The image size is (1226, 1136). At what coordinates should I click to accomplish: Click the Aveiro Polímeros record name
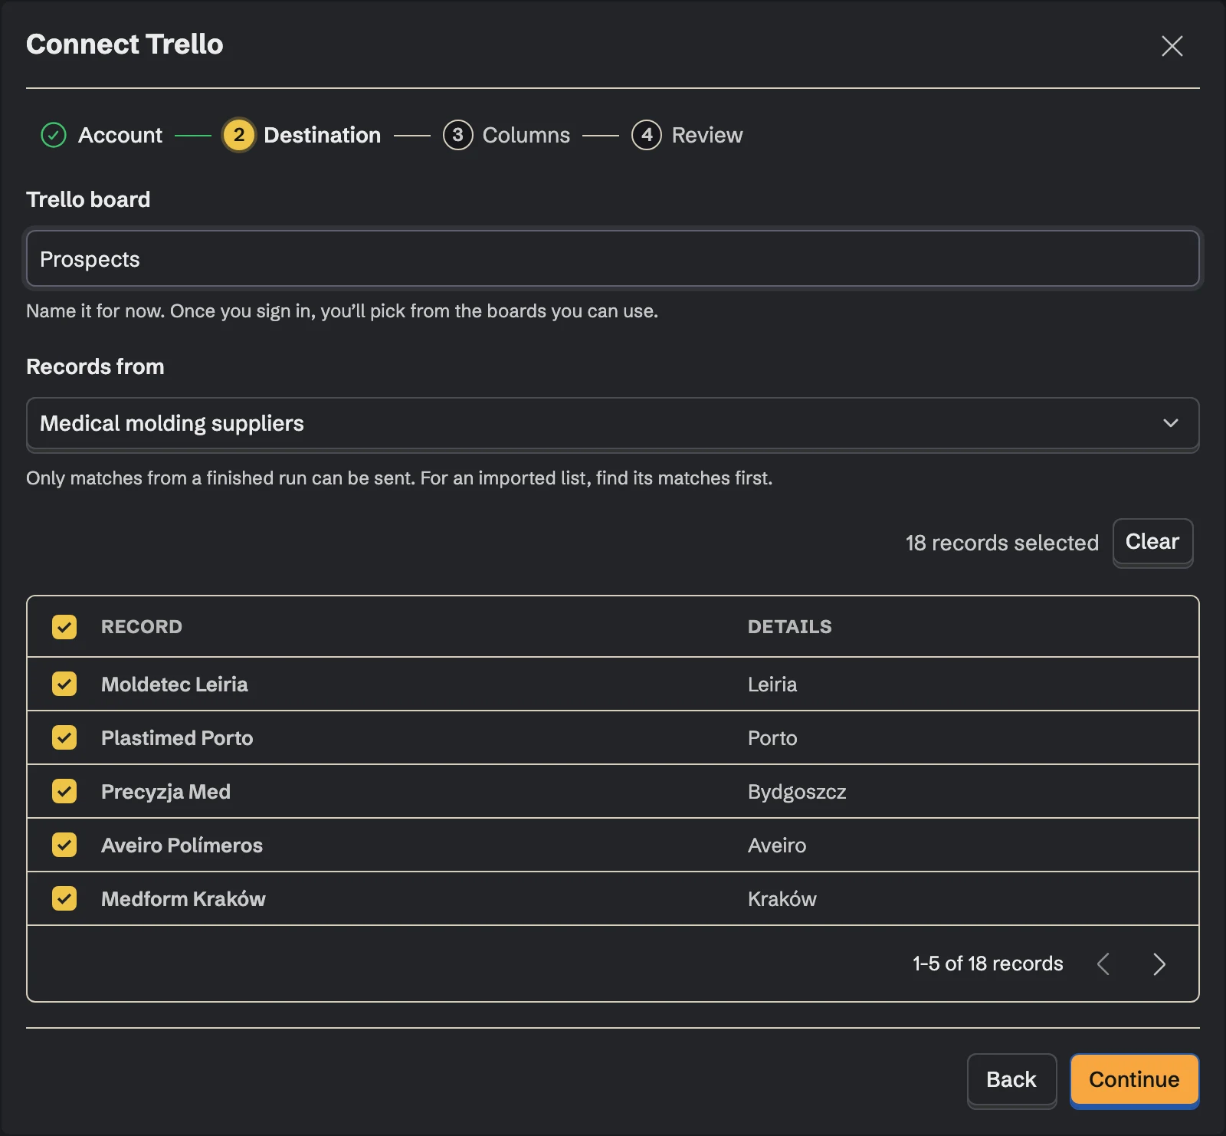pyautogui.click(x=182, y=845)
